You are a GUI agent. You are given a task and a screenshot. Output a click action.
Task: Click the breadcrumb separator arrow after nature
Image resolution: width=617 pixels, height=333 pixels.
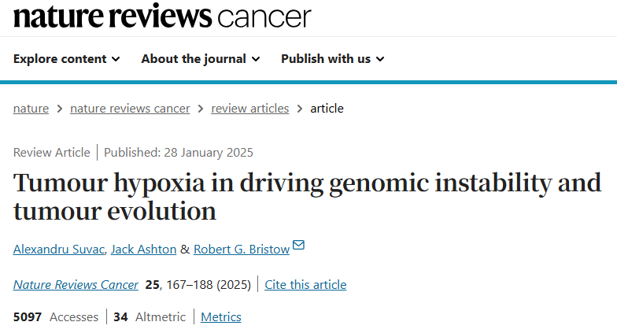click(60, 109)
